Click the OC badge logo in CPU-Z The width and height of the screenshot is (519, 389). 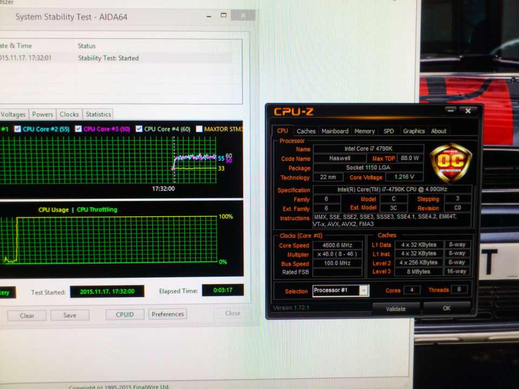coord(451,163)
